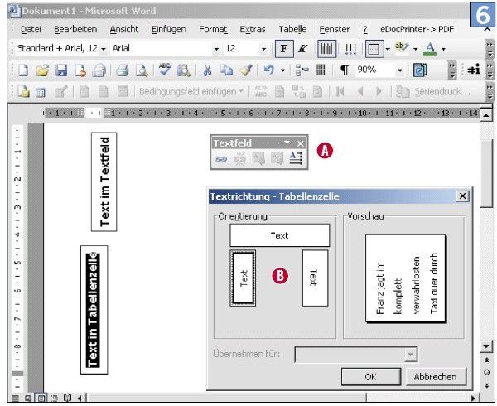497x406 pixels.
Task: Open the font size 12 dropdown
Action: click(x=263, y=49)
